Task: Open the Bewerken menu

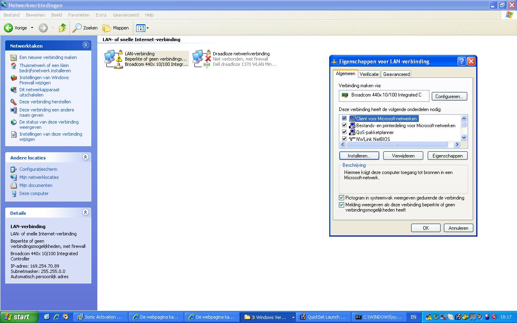Action: tap(36, 15)
